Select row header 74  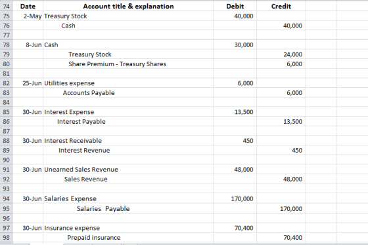pyautogui.click(x=6, y=6)
